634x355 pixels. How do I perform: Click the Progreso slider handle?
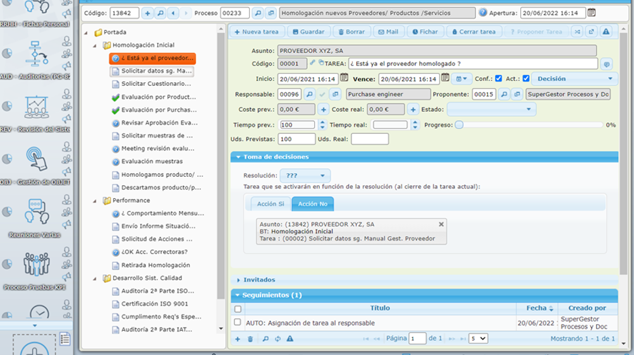click(459, 125)
